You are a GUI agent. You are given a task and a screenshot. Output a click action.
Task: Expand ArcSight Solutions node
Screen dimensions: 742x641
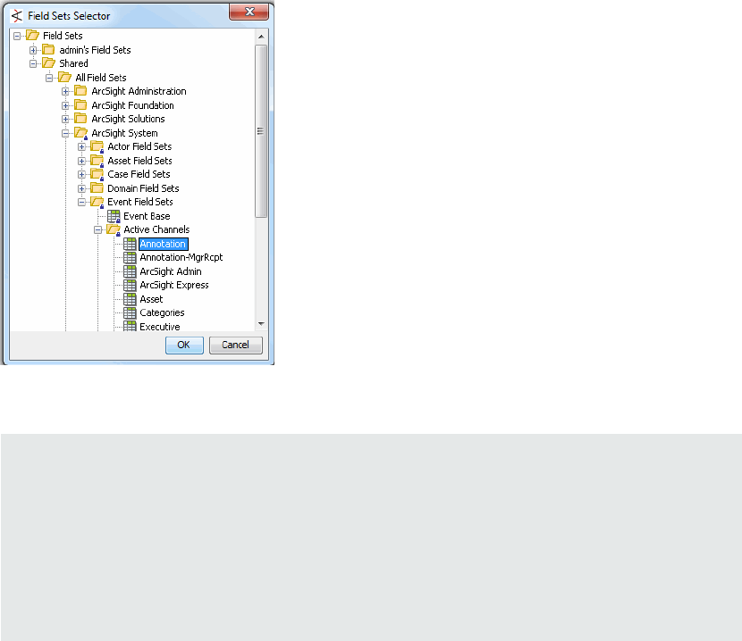tap(65, 119)
